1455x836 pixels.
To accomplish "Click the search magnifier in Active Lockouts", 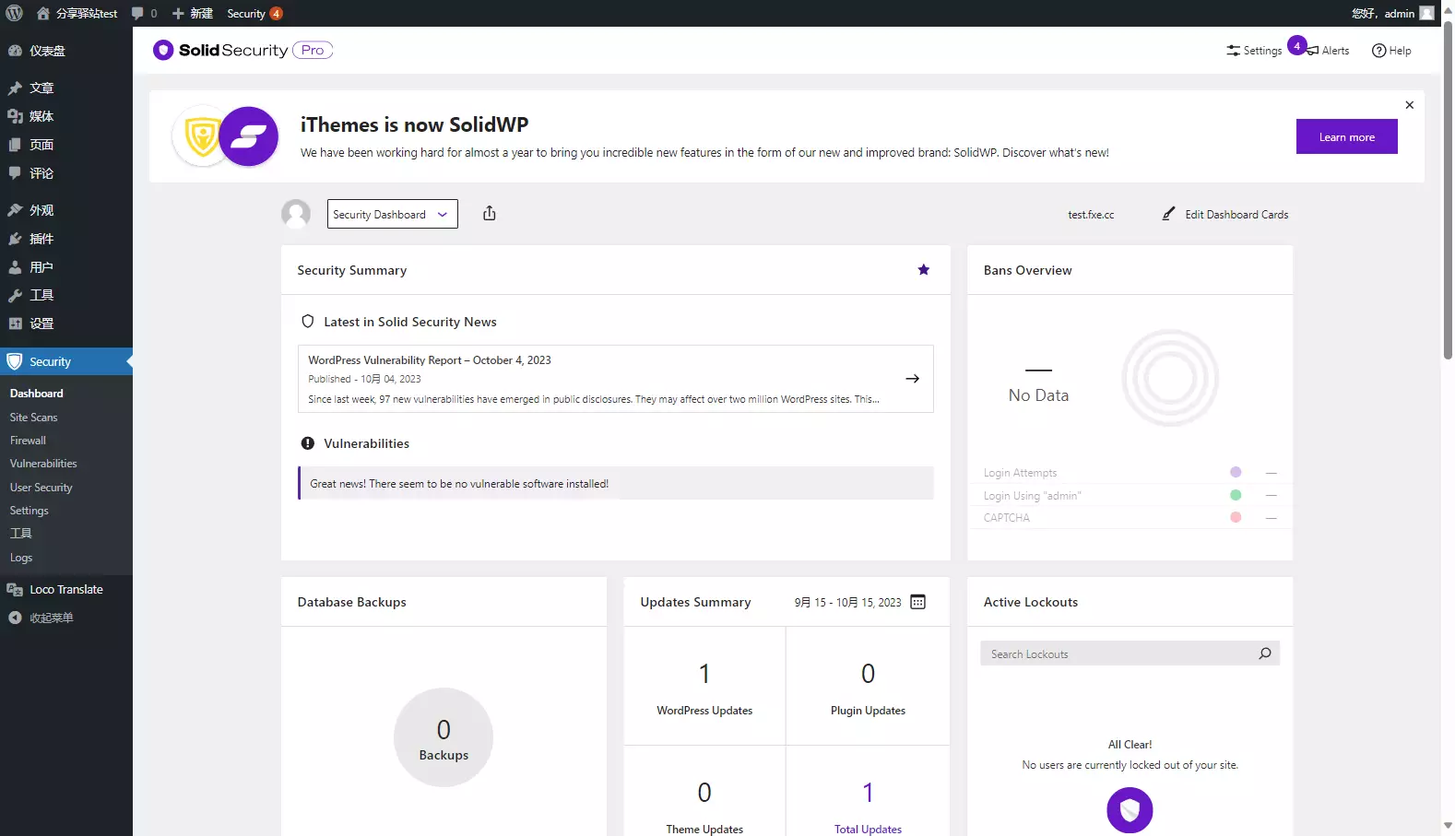I will (1265, 653).
